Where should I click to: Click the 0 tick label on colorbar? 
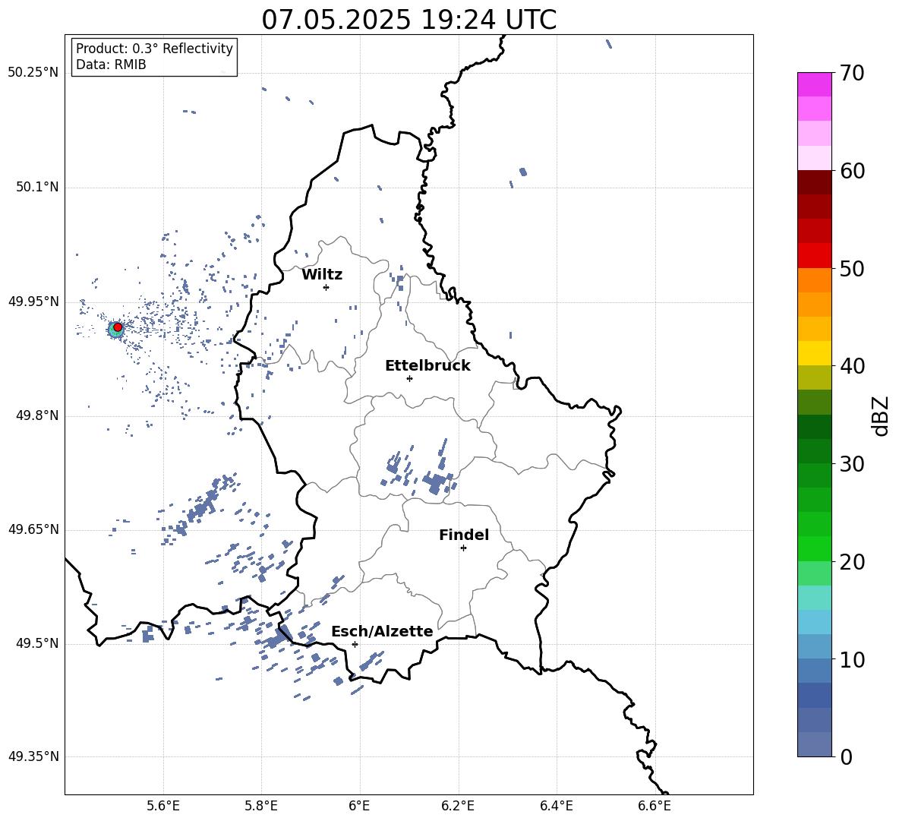(x=846, y=756)
